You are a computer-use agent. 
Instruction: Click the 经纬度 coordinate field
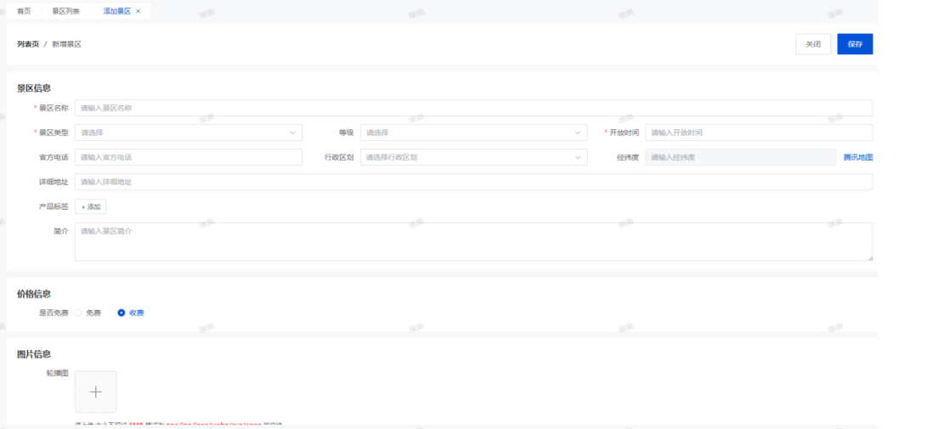[x=740, y=157]
